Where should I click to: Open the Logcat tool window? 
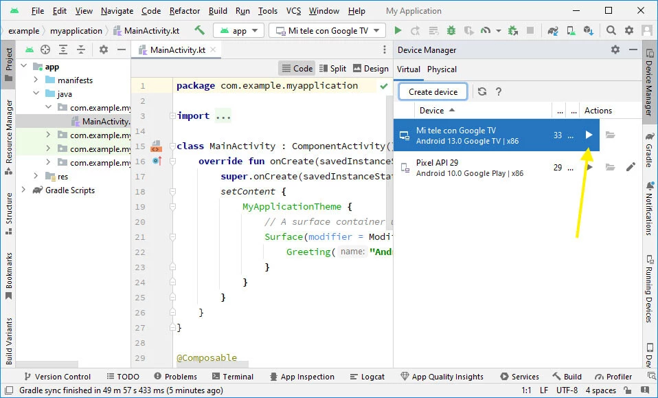[367, 377]
